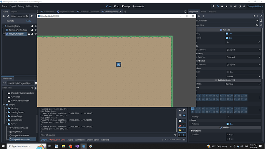Toggle distraction free mode icon
The width and height of the screenshot is (265, 149).
(185, 12)
